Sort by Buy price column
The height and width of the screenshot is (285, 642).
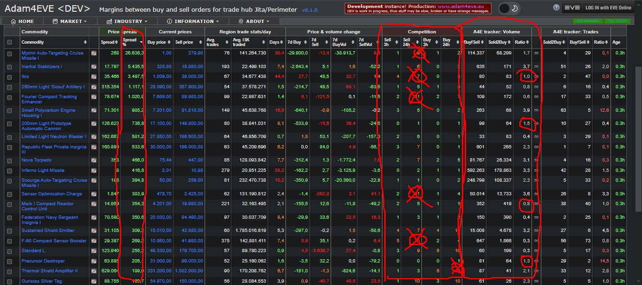[159, 42]
